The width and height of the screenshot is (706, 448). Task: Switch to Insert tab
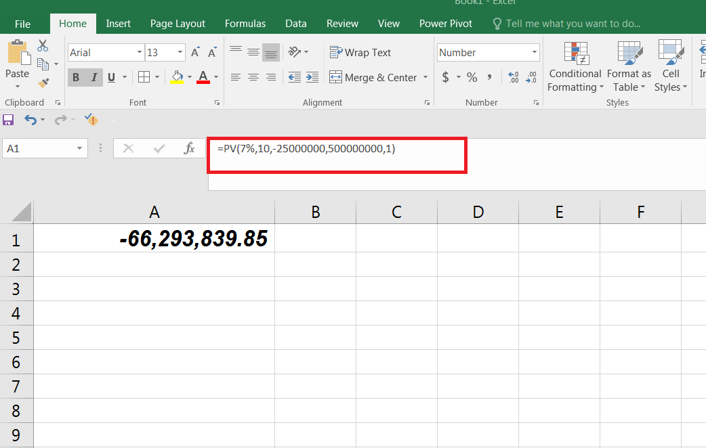coord(118,24)
